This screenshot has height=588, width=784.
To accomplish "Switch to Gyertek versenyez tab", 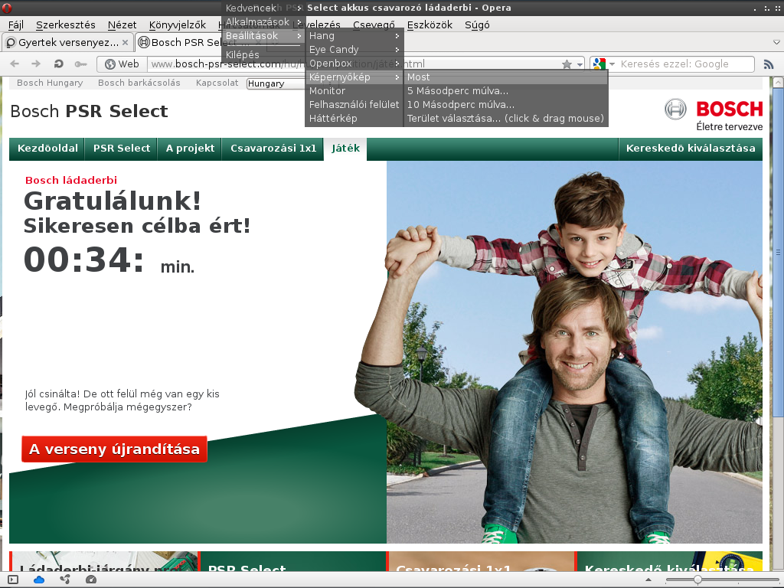I will click(x=68, y=43).
